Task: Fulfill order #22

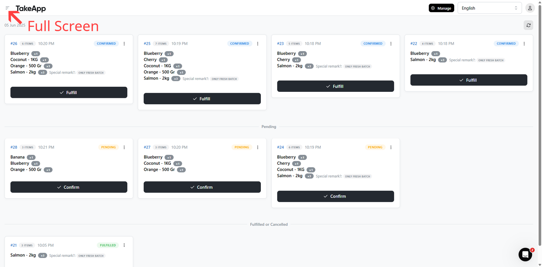Action: tap(469, 80)
